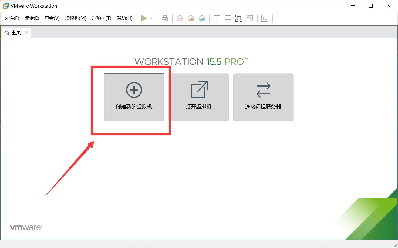Click the console view terminal icon
The height and width of the screenshot is (248, 398).
(x=265, y=18)
